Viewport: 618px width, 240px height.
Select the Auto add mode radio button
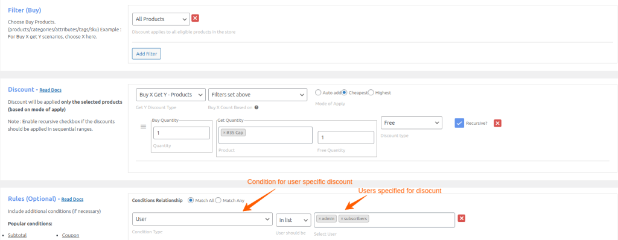click(x=318, y=93)
